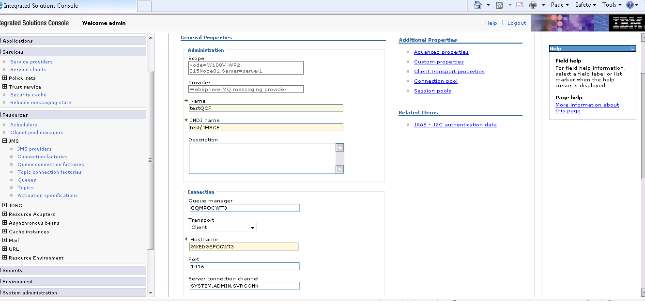Click the blue Help question mark icon
645x306 pixels.
(x=630, y=5)
